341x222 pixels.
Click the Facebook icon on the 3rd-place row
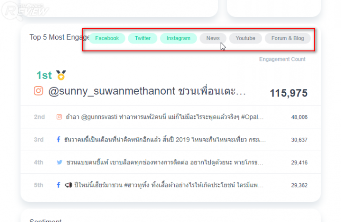[x=58, y=140]
